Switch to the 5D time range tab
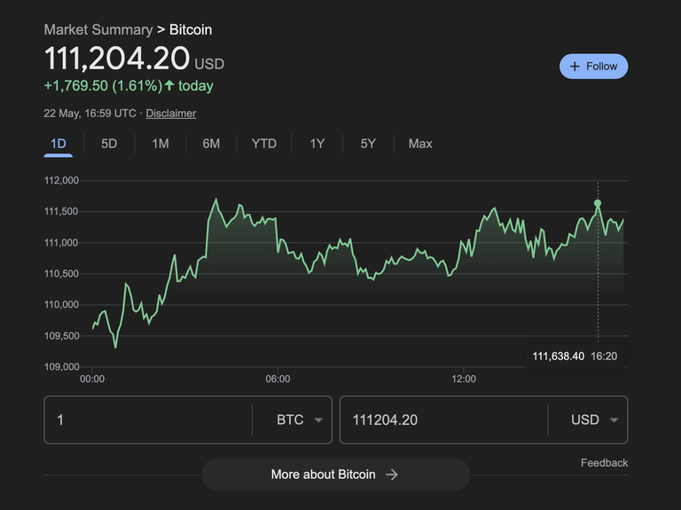This screenshot has height=510, width=681. point(109,144)
